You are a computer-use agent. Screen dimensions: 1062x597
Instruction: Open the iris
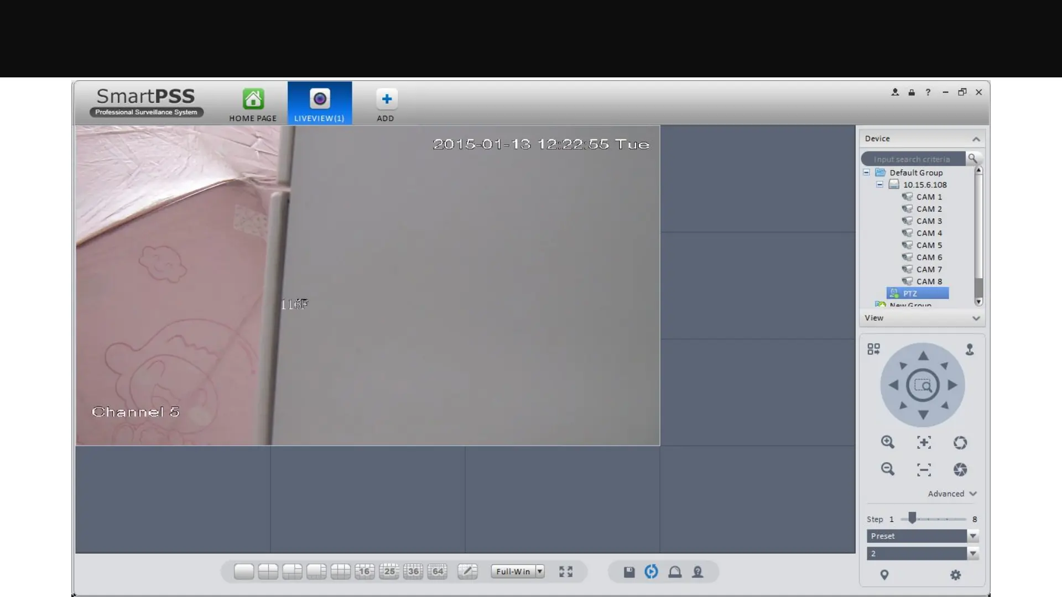(960, 443)
